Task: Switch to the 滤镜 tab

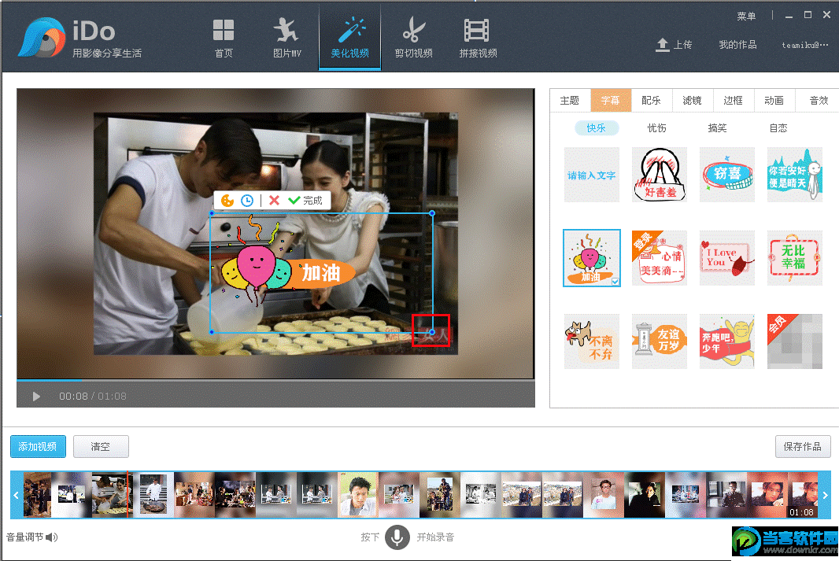Action: [692, 100]
